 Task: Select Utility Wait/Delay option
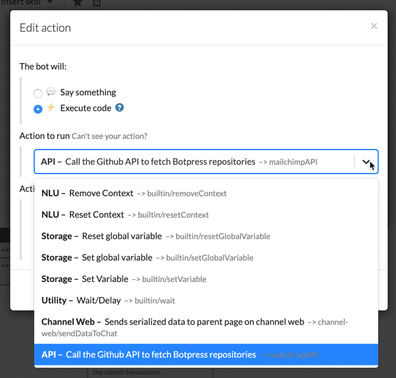click(x=206, y=300)
